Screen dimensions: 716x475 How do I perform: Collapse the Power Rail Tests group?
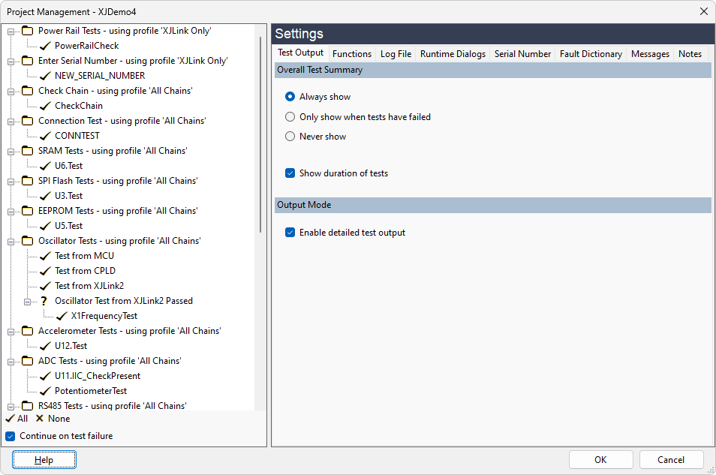pyautogui.click(x=11, y=31)
